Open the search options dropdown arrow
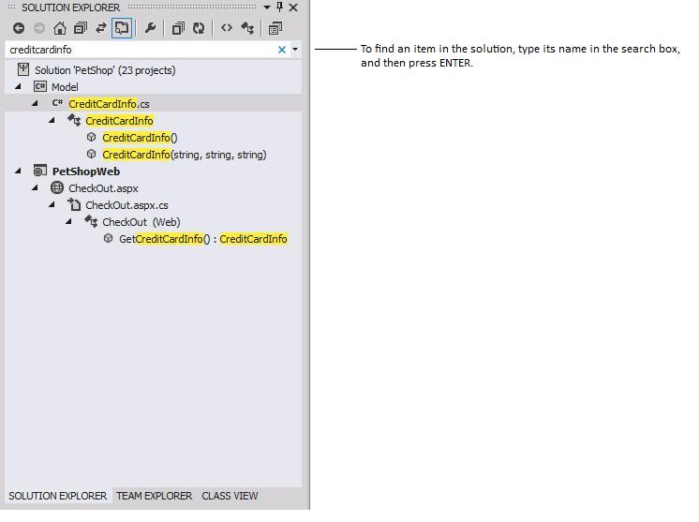Viewport: 699px width, 522px height. pyautogui.click(x=295, y=50)
